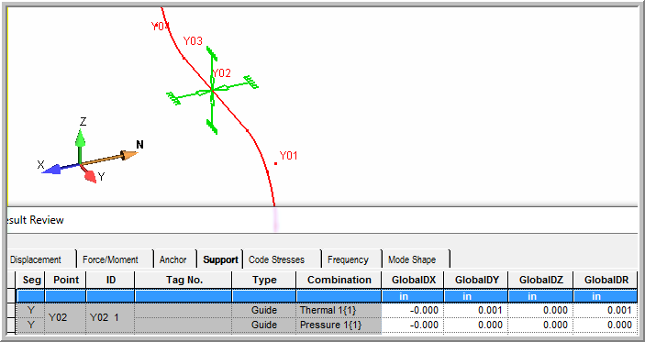Viewport: 645px width, 342px height.
Task: Click the Seg cell Y in Thermal row
Action: (31, 310)
